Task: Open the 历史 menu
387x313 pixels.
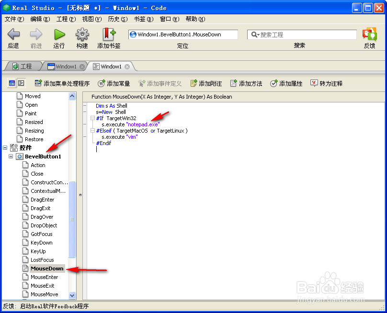Action: (118, 19)
